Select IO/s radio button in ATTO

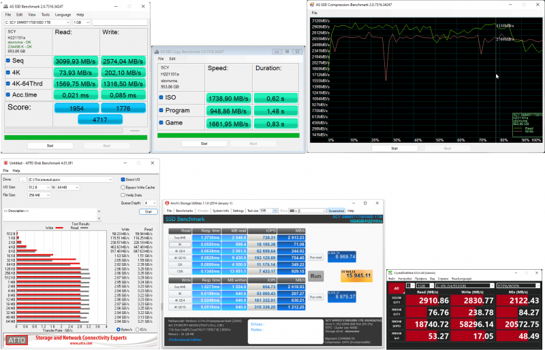(138, 330)
